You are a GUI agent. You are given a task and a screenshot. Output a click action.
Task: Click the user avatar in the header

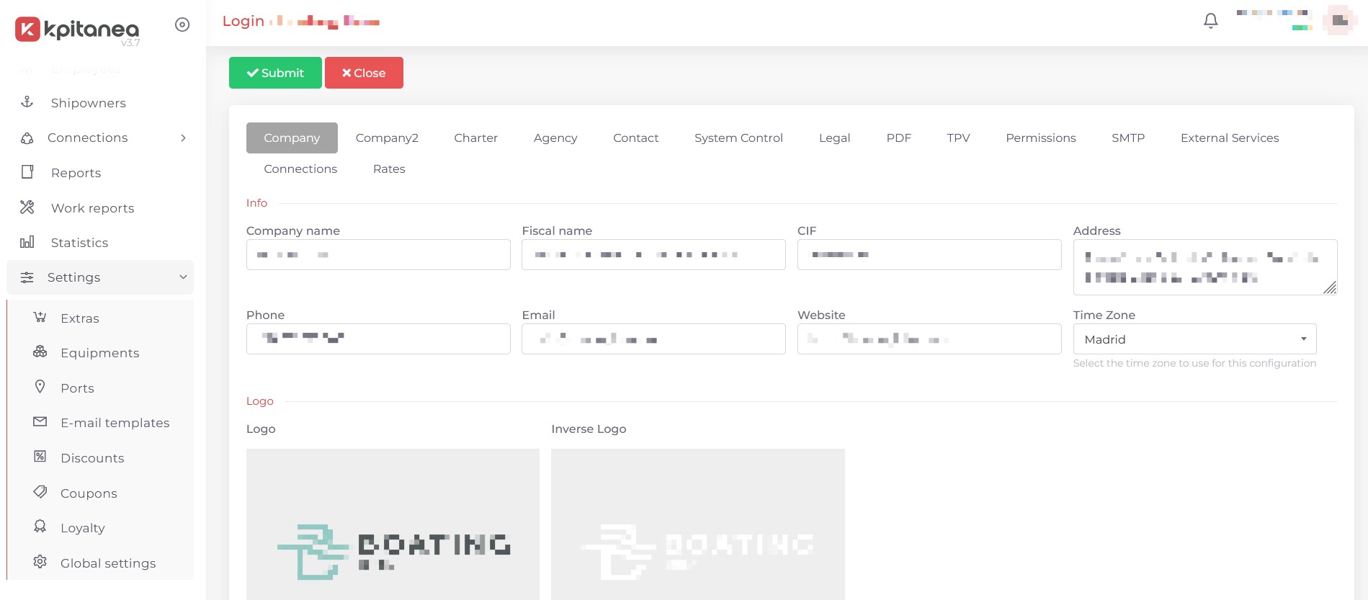click(x=1339, y=20)
